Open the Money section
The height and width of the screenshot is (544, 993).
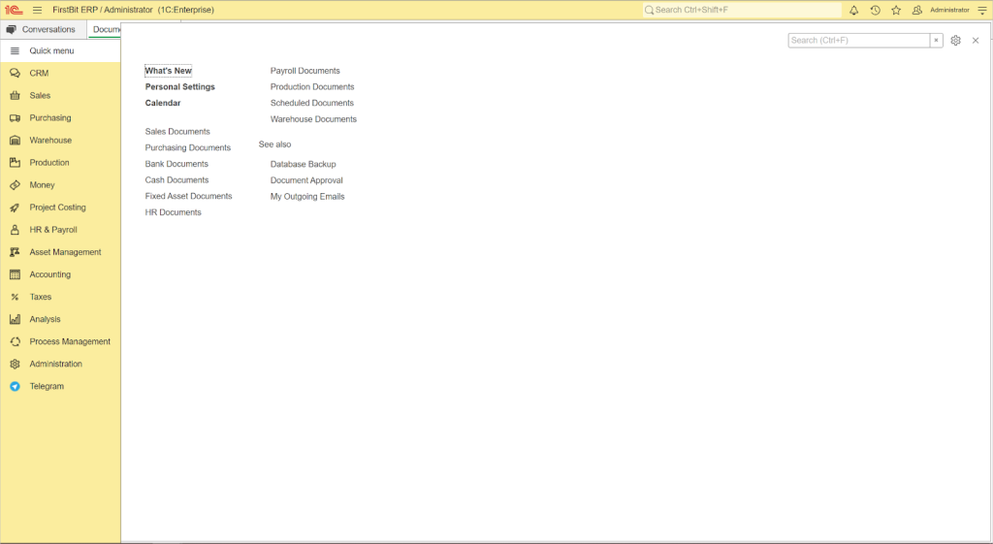pos(60,185)
